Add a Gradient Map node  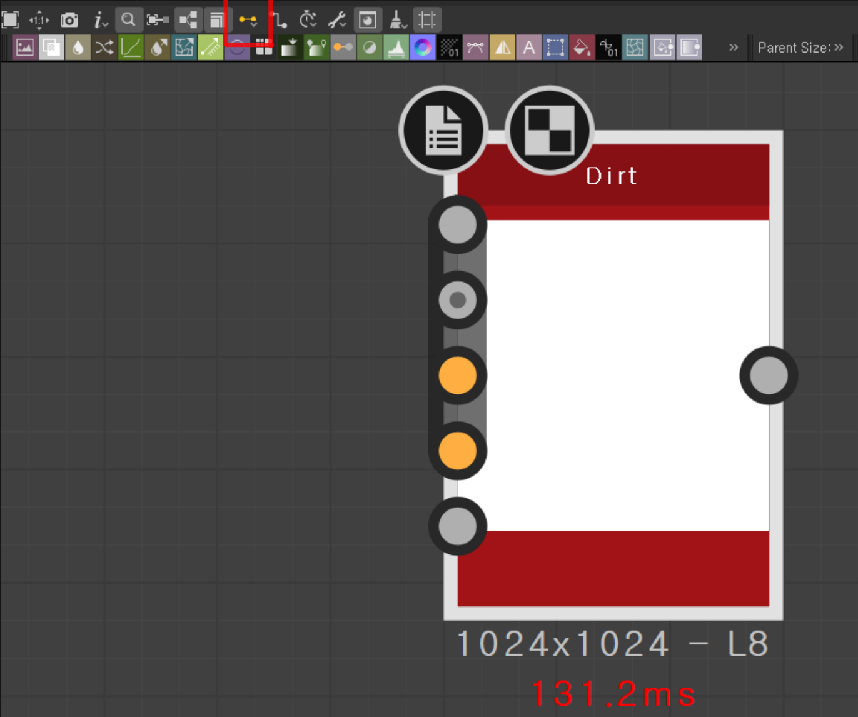(316, 48)
